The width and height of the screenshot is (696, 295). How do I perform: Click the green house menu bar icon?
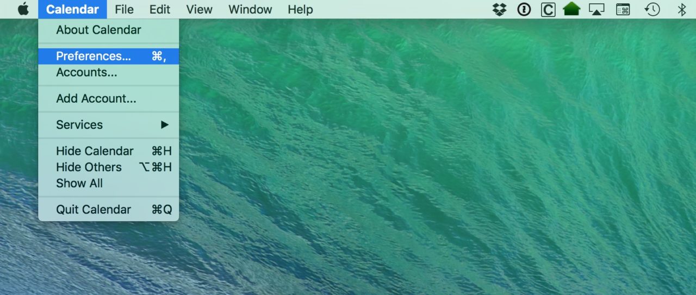[x=571, y=9]
